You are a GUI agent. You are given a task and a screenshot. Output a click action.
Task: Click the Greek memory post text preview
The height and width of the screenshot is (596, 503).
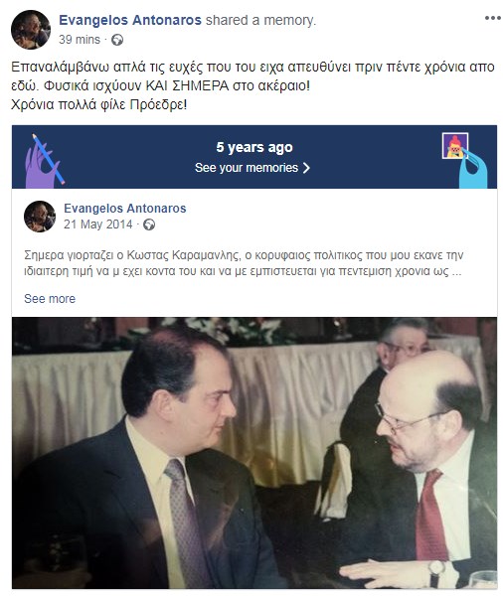(x=244, y=263)
